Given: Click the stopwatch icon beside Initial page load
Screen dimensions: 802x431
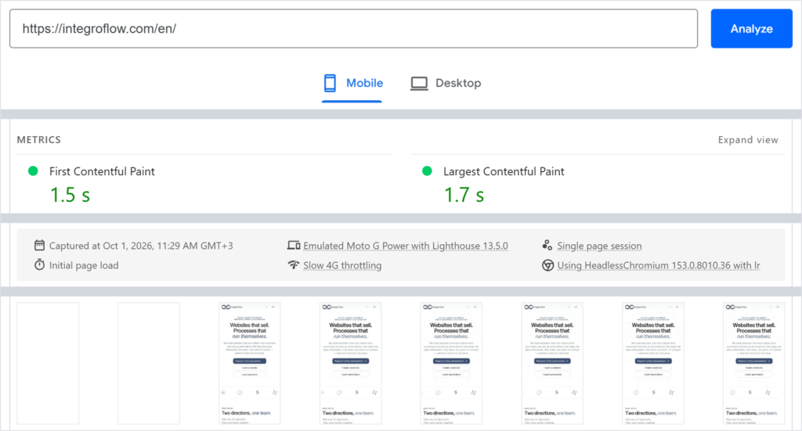Looking at the screenshot, I should (39, 265).
